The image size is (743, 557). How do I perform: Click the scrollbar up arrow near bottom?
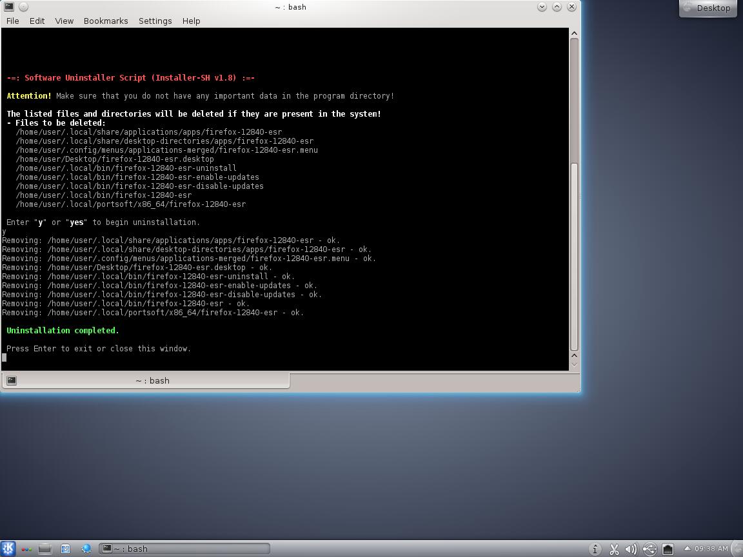(574, 356)
